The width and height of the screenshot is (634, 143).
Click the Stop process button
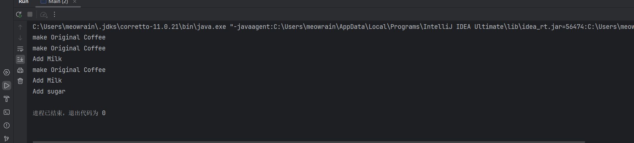(30, 14)
